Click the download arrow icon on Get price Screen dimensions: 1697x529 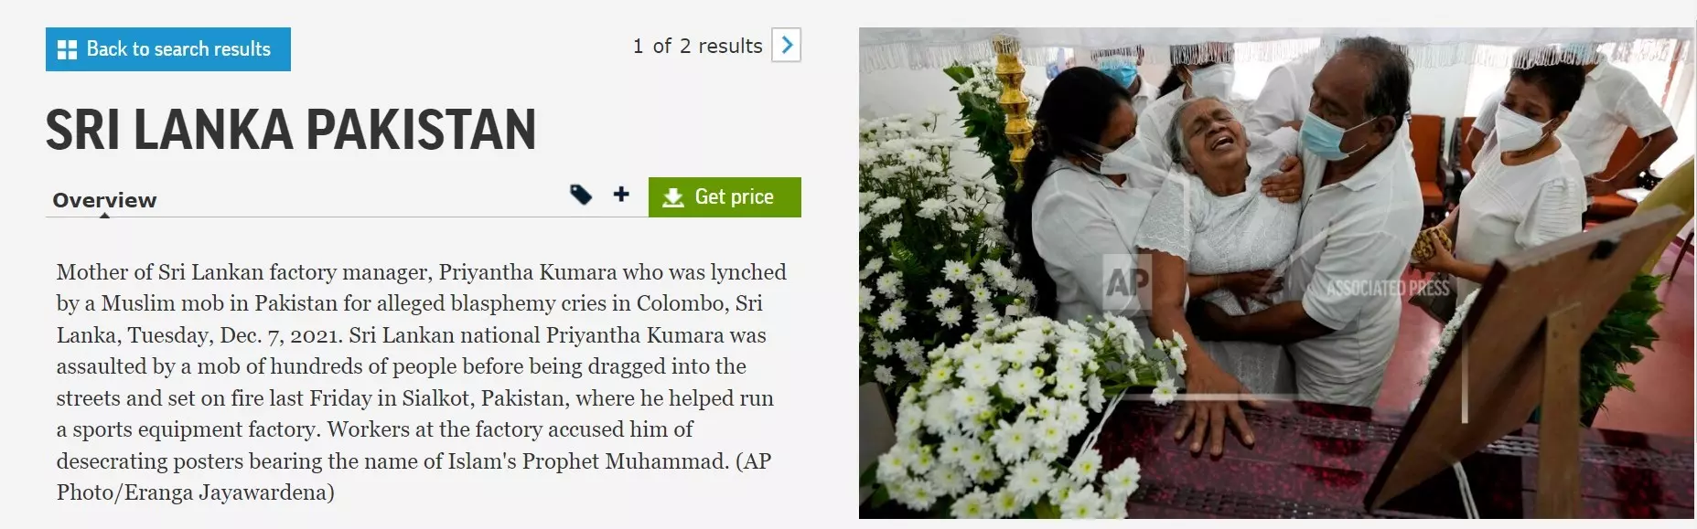point(673,197)
